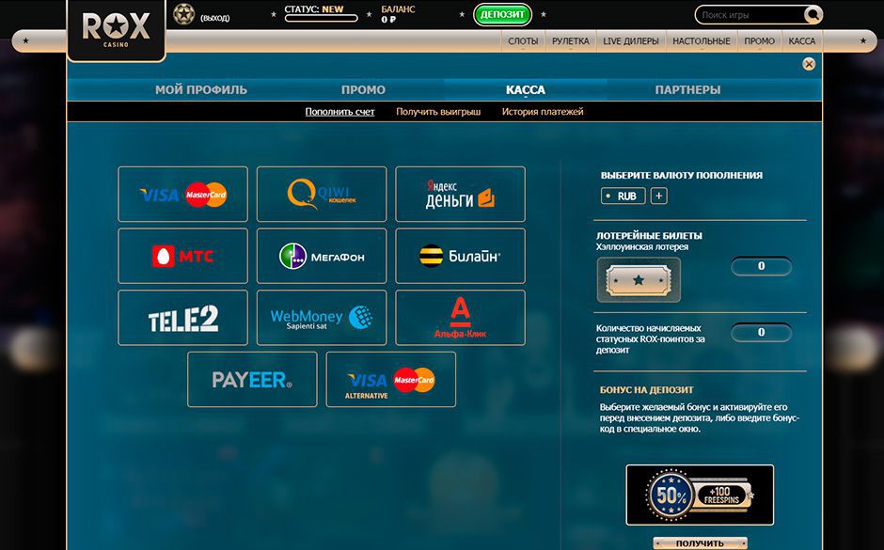884x550 pixels.
Task: Open the Настольные menu
Action: point(702,41)
